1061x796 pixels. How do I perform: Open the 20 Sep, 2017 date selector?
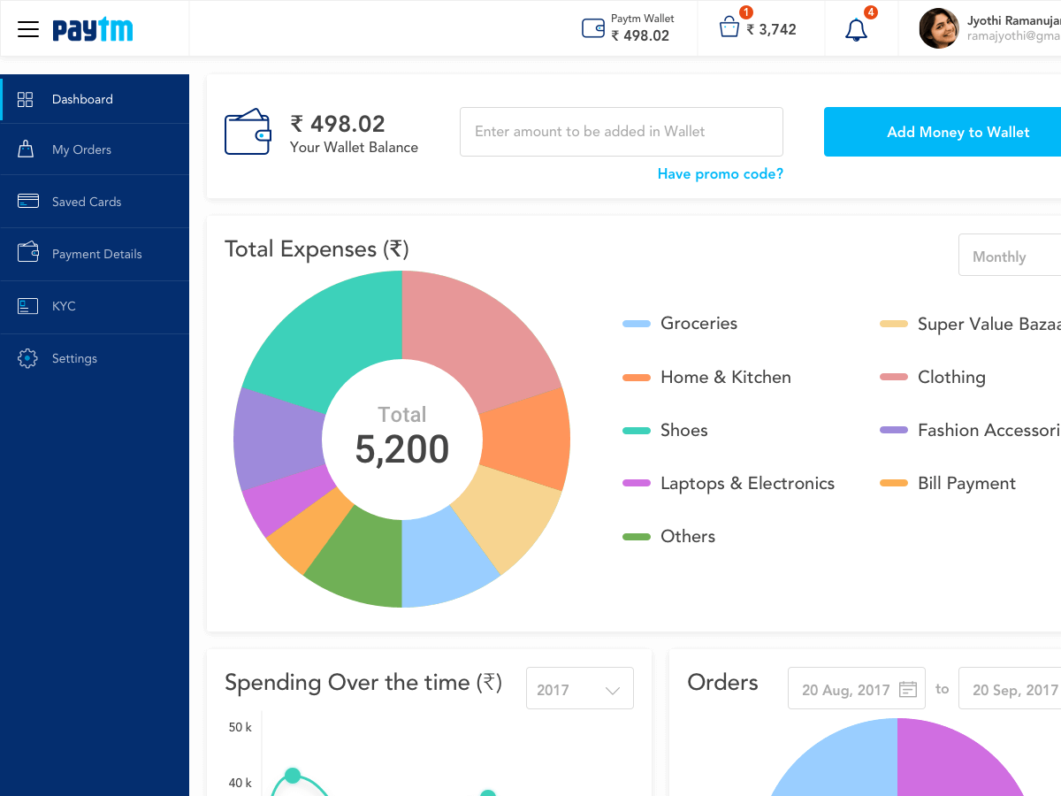pyautogui.click(x=1012, y=688)
